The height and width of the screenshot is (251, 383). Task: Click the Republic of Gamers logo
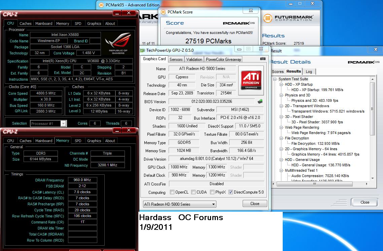coord(118,43)
